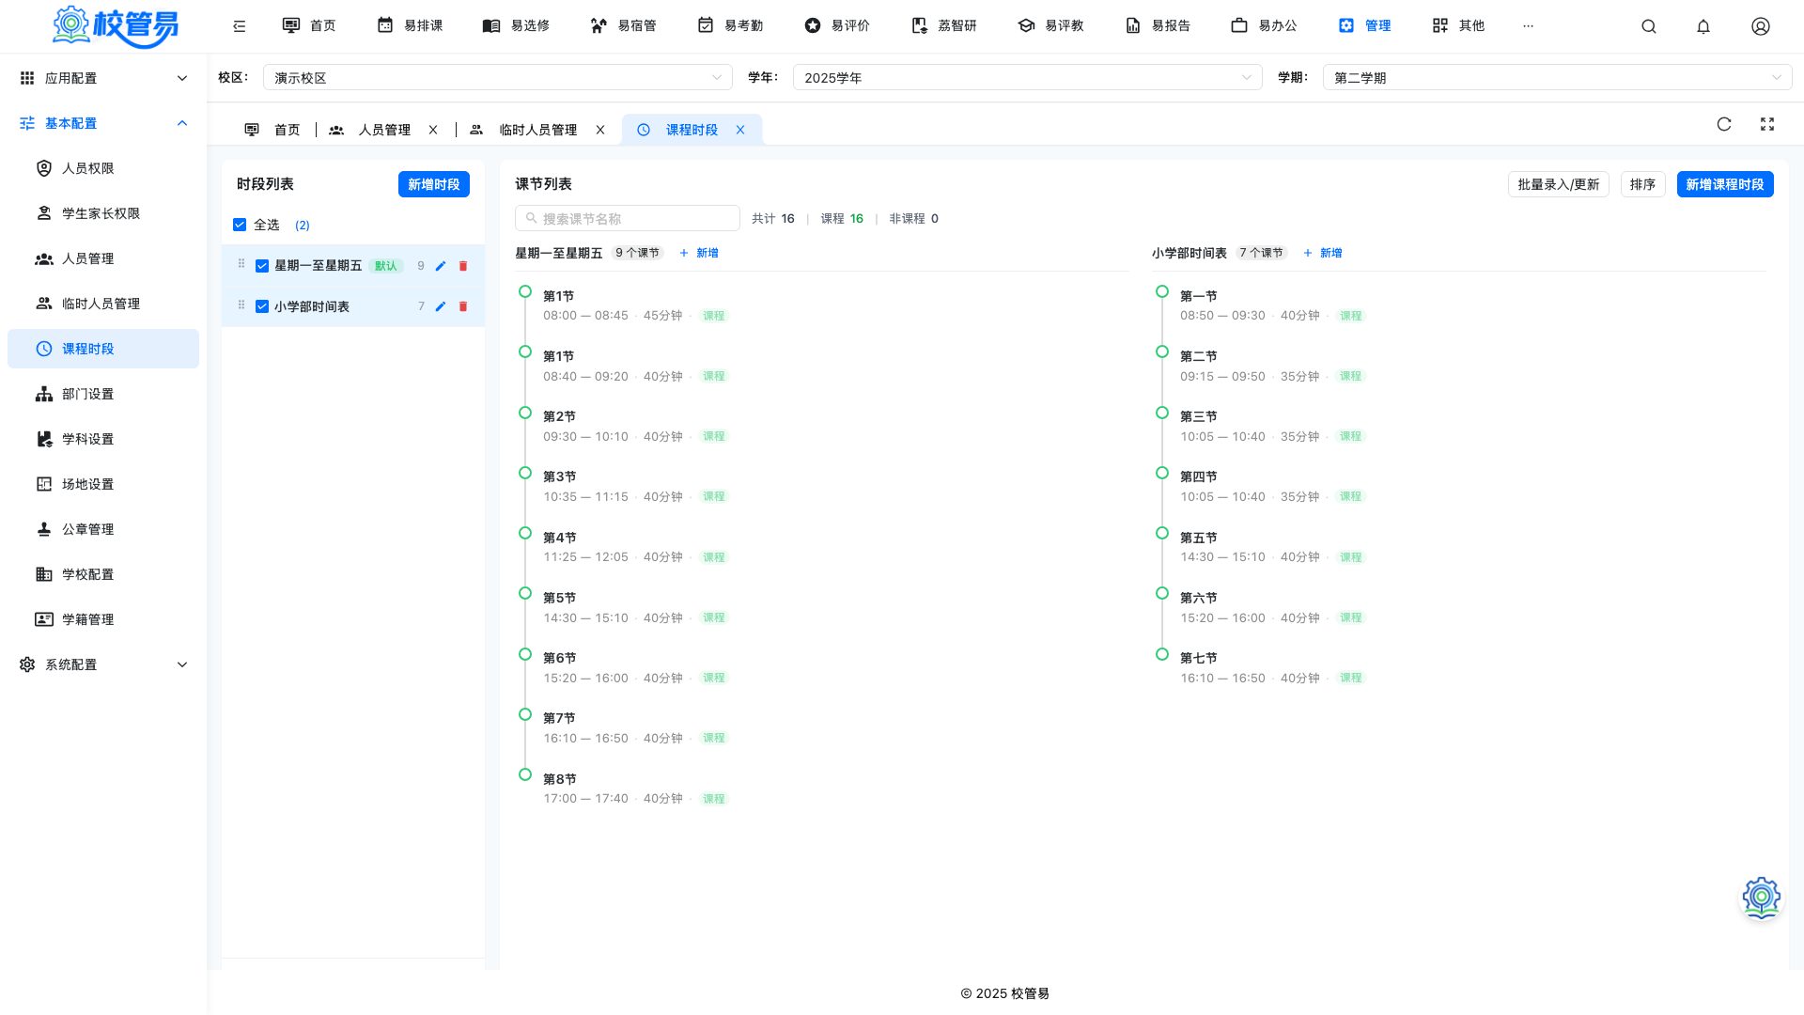The image size is (1804, 1015).
Task: Collapse the 基本配置 sidebar group
Action: click(103, 123)
